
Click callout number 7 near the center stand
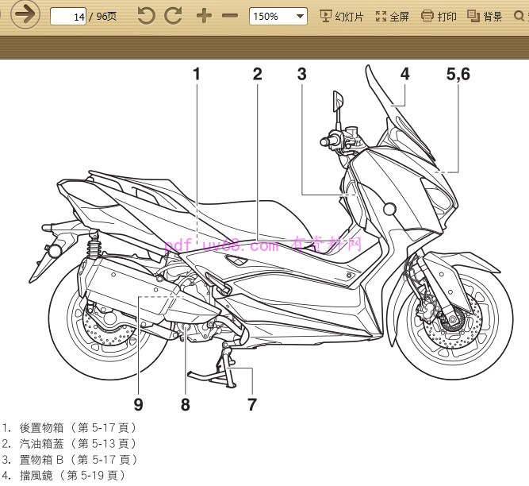coord(251,404)
